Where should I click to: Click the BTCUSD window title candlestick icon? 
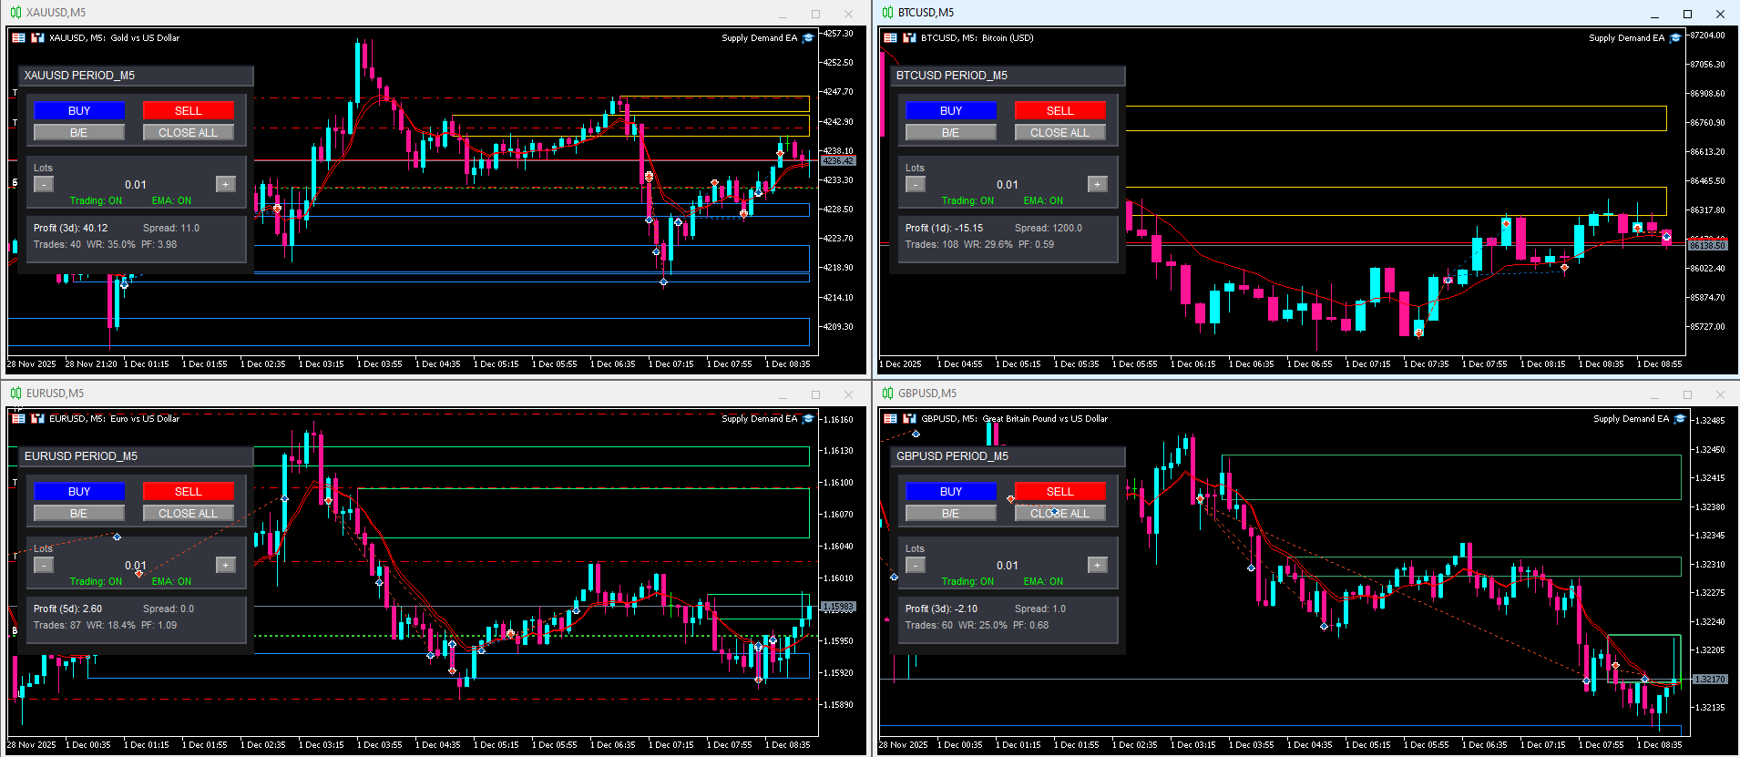point(887,13)
